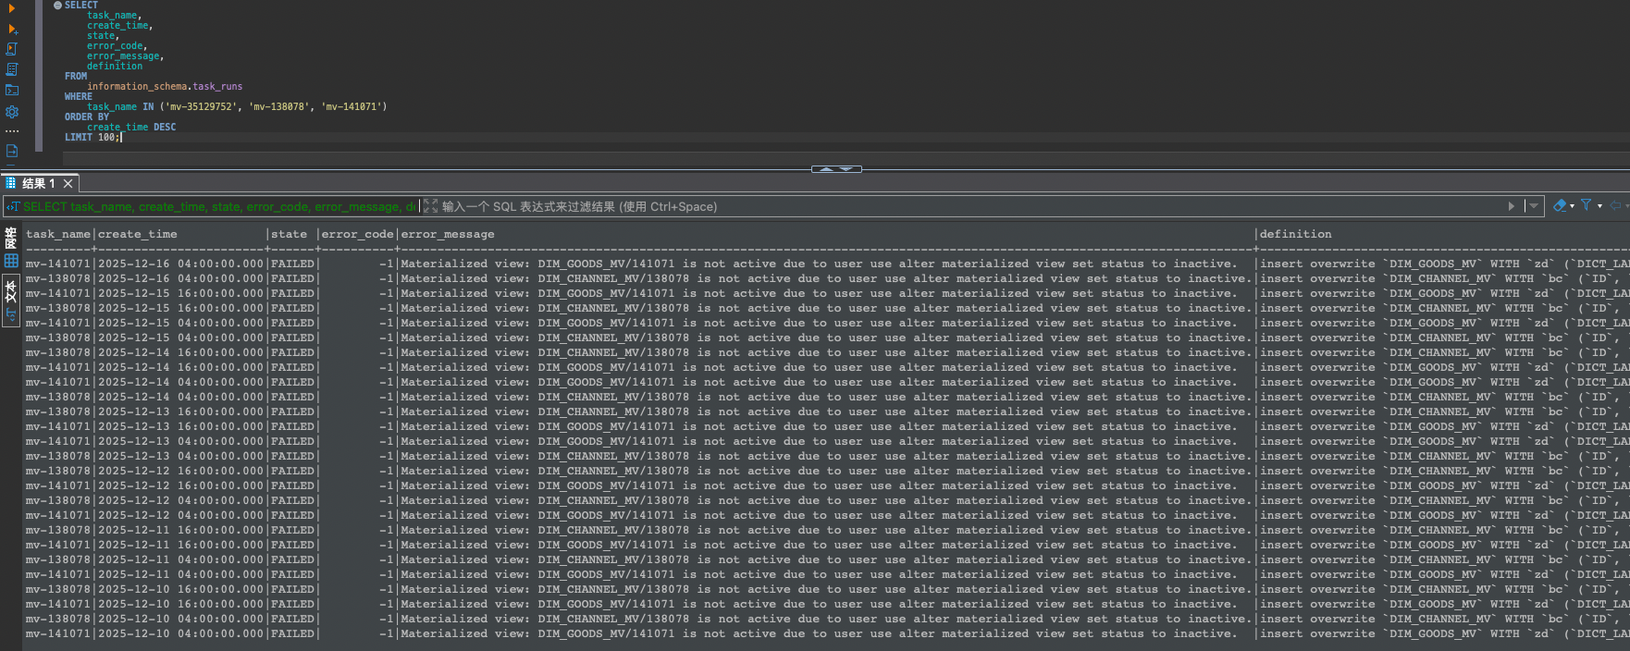Open the dropdown next to the eraser icon
This screenshot has width=1630, height=651.
1572,206
